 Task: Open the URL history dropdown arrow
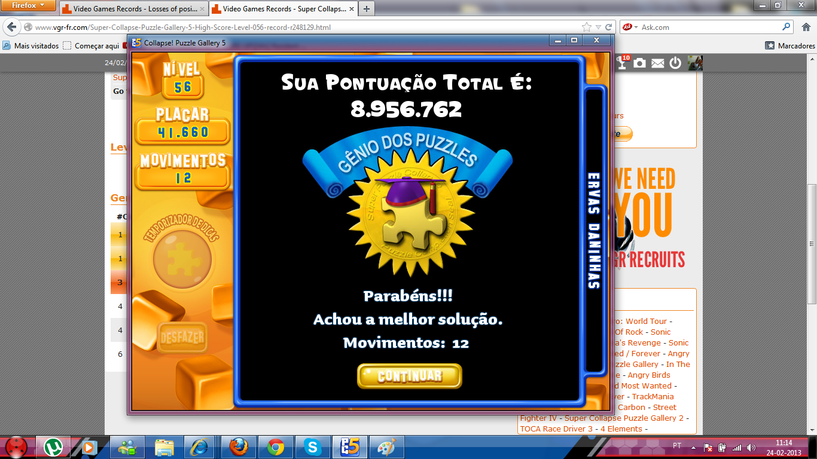coord(598,27)
